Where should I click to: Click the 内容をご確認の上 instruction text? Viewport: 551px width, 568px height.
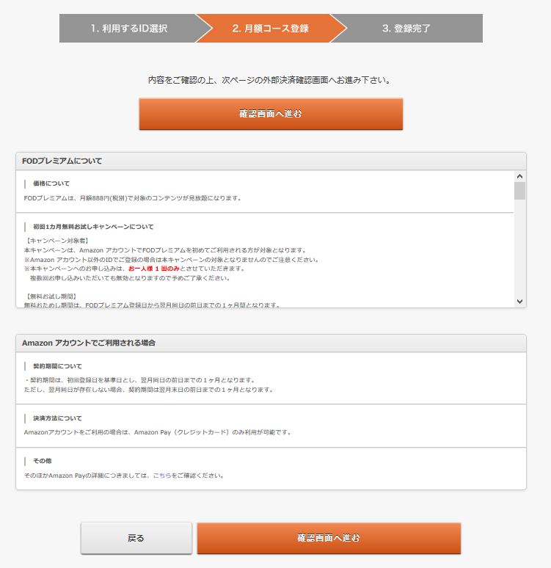point(271,80)
